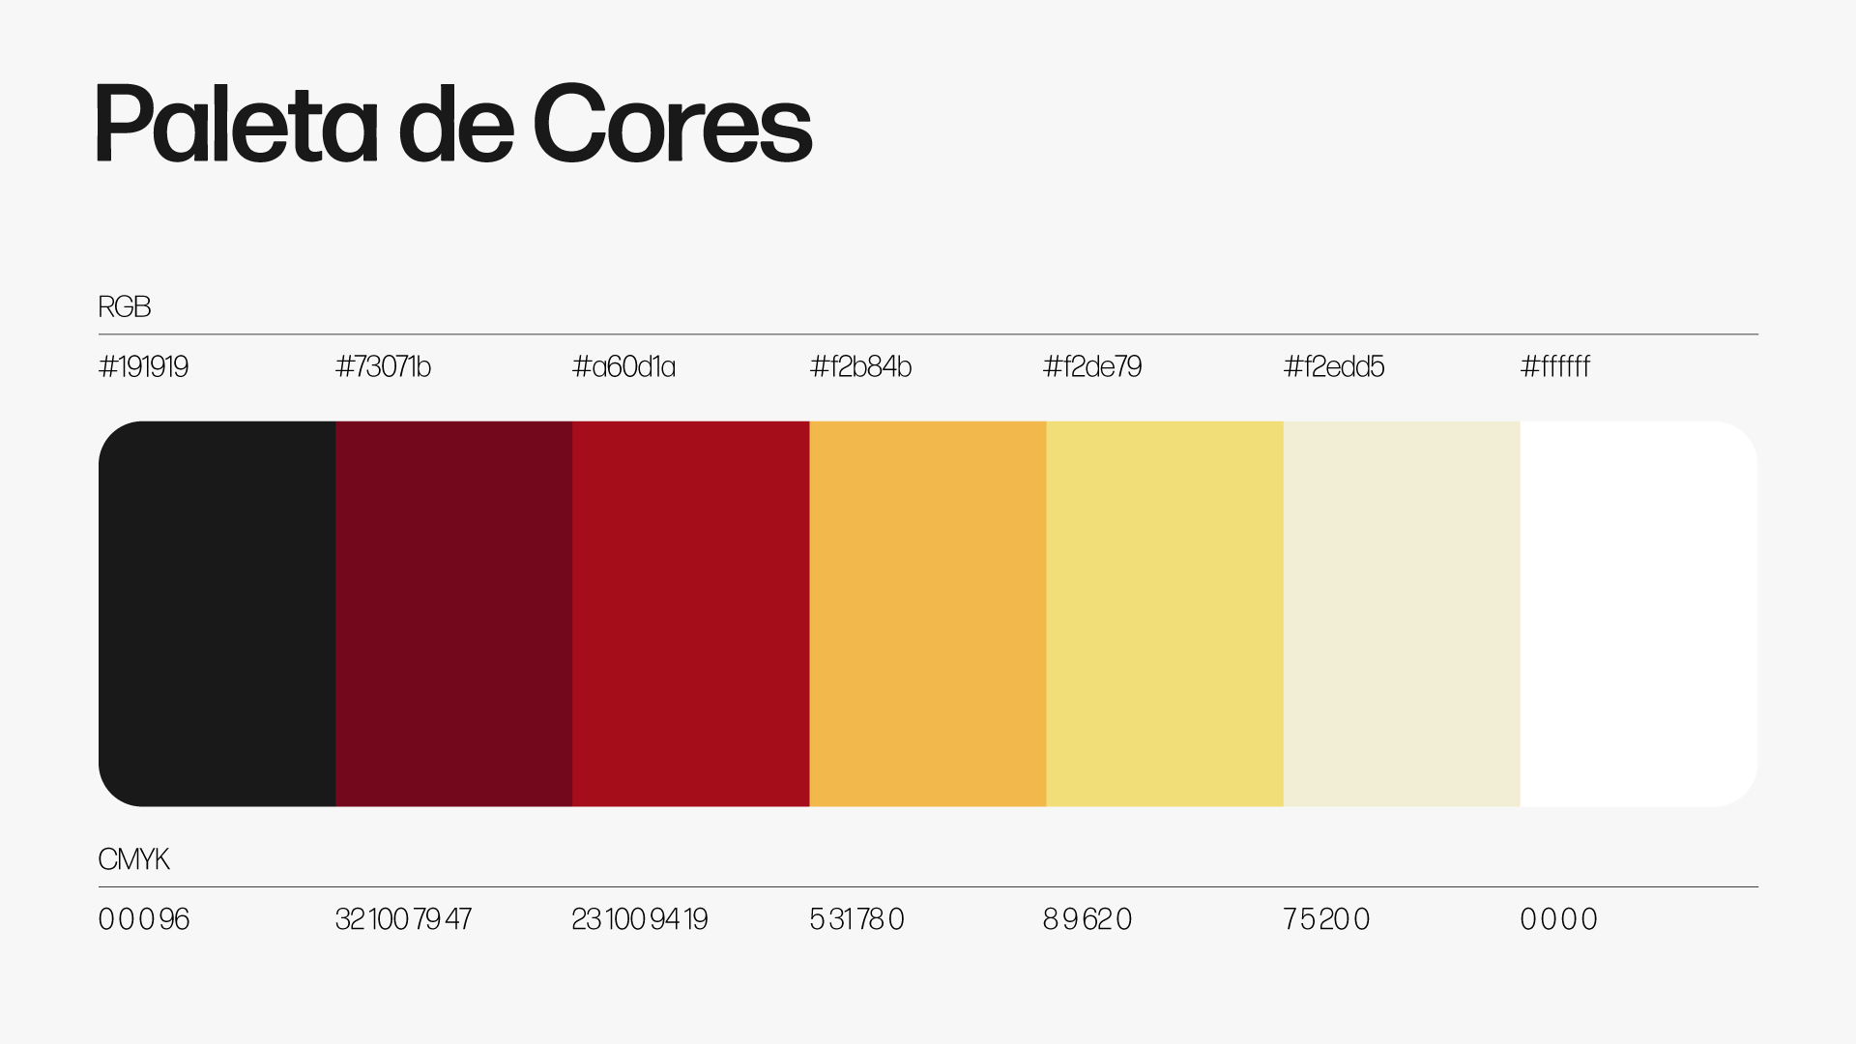Select the orange #f2b84b color swatch

[927, 613]
